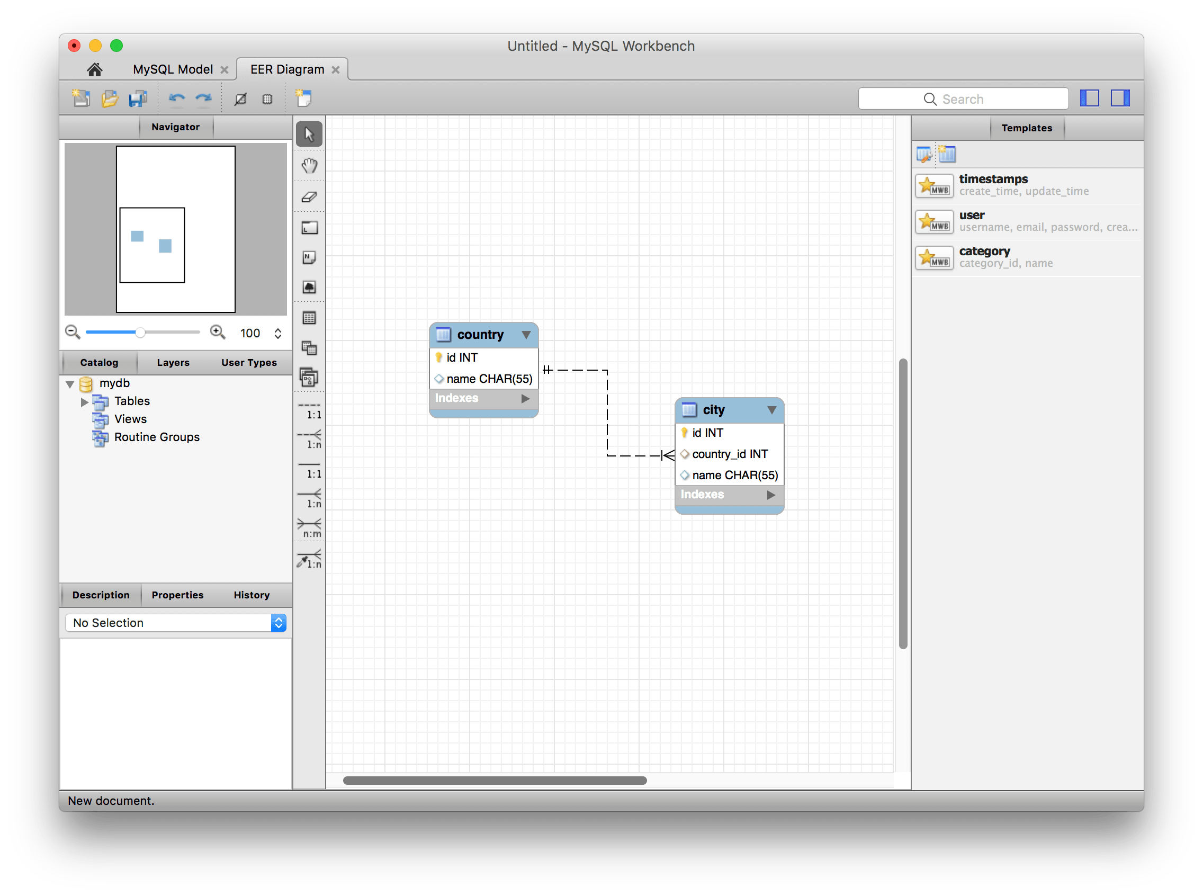Toggle the right sidebar panel

point(1119,98)
